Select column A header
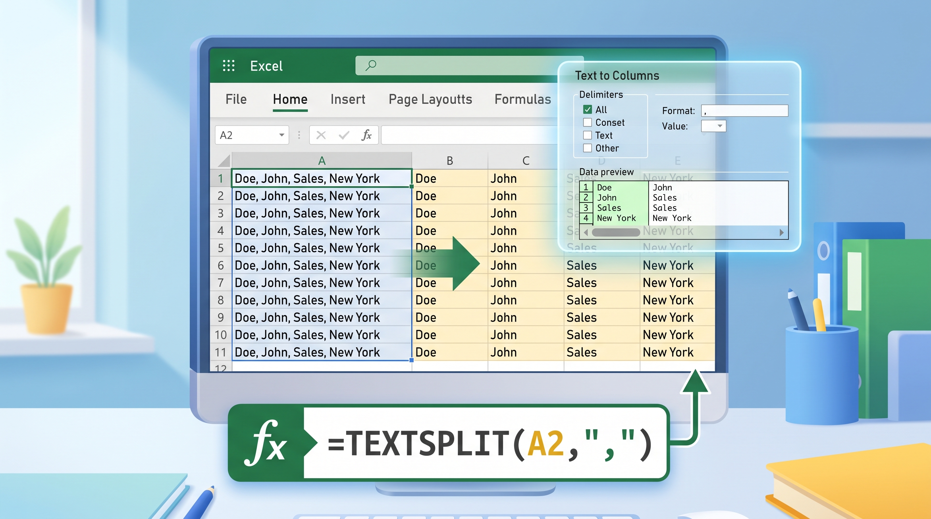Viewport: 931px width, 519px height. tap(322, 160)
